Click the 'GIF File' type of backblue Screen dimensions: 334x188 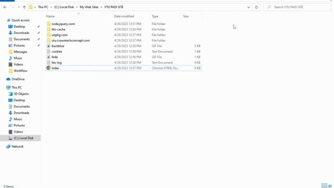[157, 46]
